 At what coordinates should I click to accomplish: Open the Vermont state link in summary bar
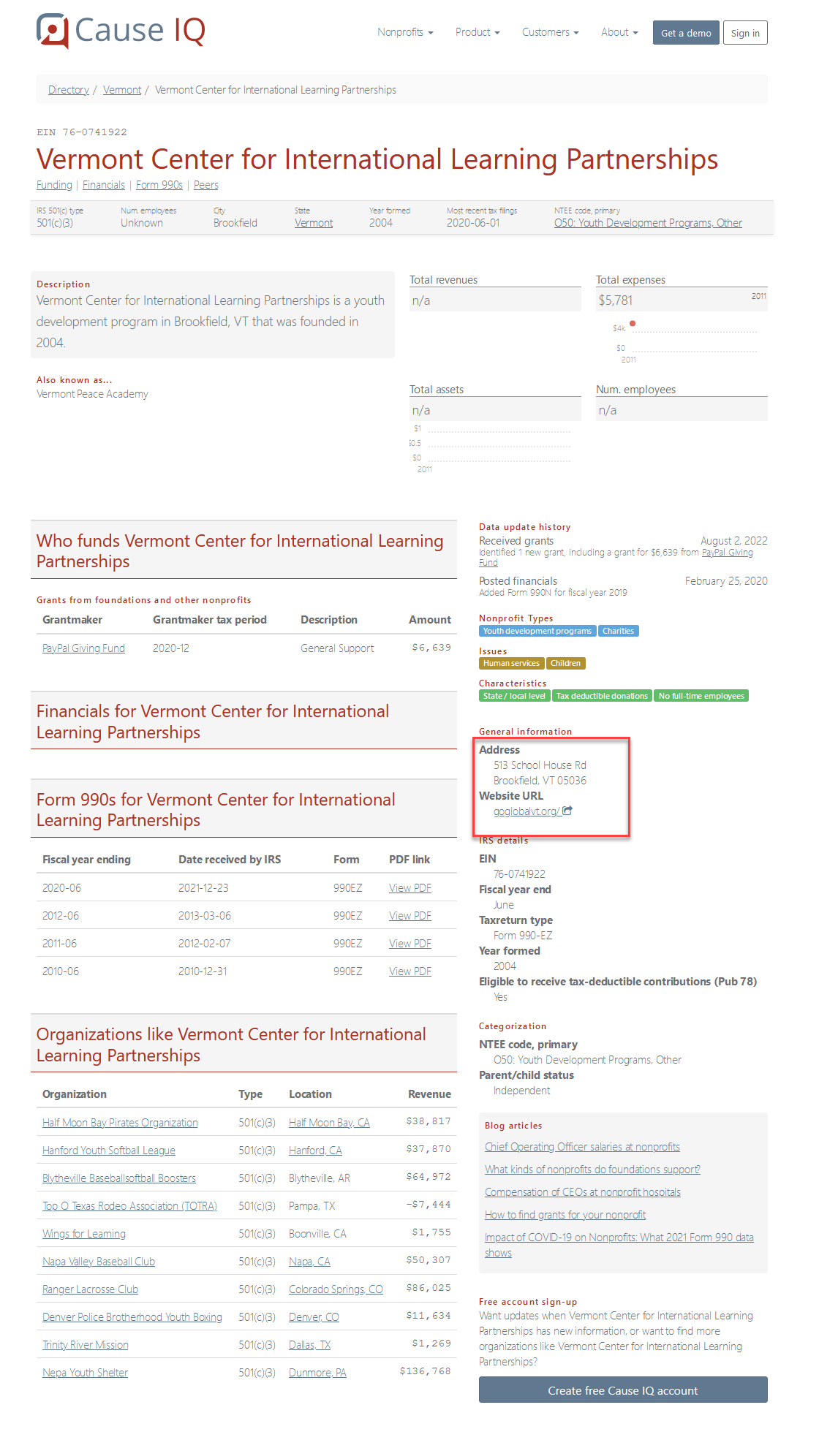[x=314, y=223]
